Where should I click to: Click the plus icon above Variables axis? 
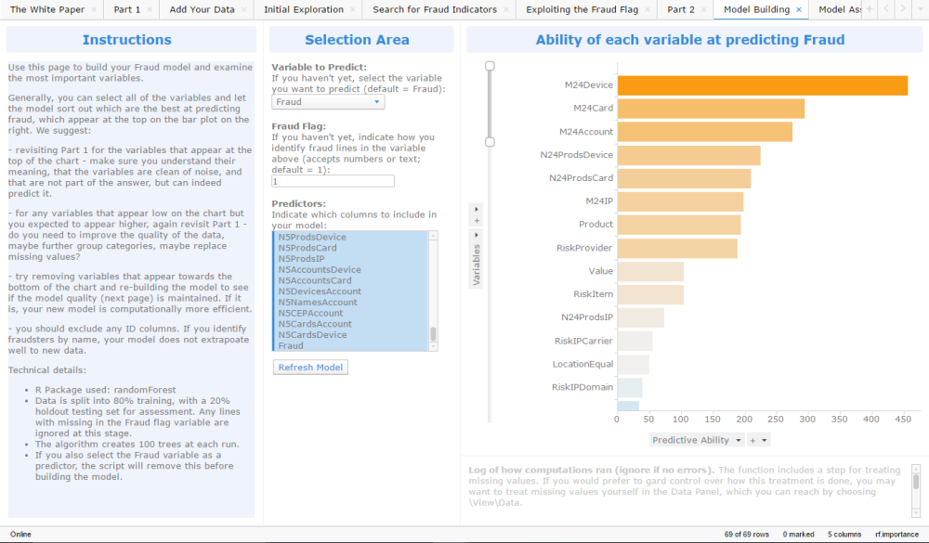coord(477,221)
